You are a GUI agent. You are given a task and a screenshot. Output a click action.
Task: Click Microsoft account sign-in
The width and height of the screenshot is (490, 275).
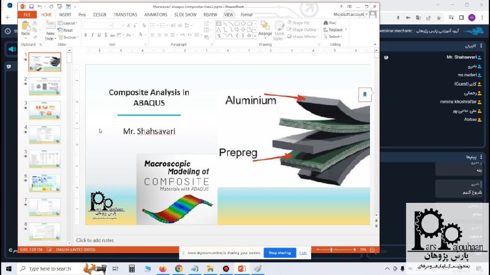click(x=350, y=14)
